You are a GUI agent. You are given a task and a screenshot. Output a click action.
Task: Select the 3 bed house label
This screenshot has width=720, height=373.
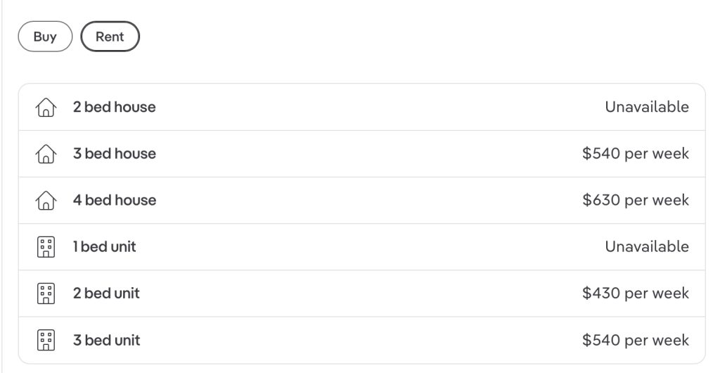click(115, 153)
